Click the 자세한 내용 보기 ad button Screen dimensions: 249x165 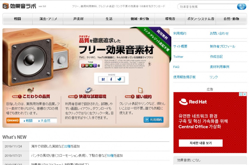(201, 143)
